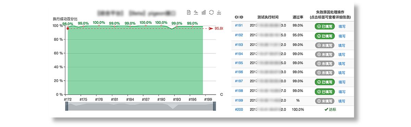Screen dimensions: 411x127
Task: Click 填写 link in row #193
Action: pyautogui.click(x=342, y=45)
